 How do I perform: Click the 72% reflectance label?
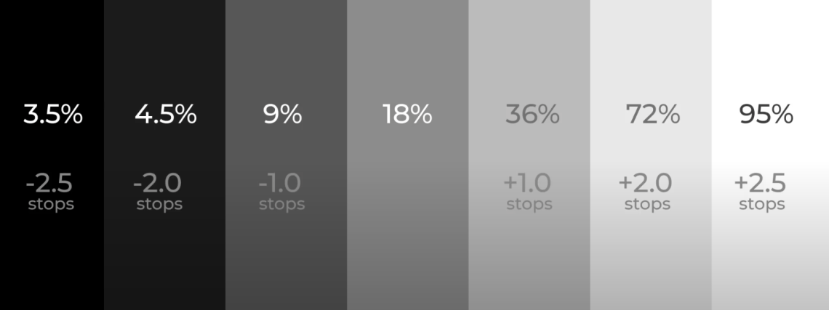pos(653,114)
